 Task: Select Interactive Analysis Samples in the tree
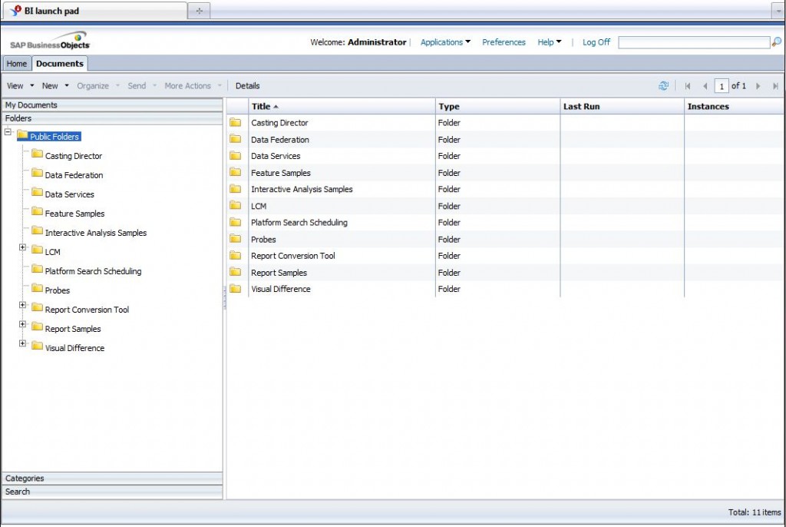point(96,233)
